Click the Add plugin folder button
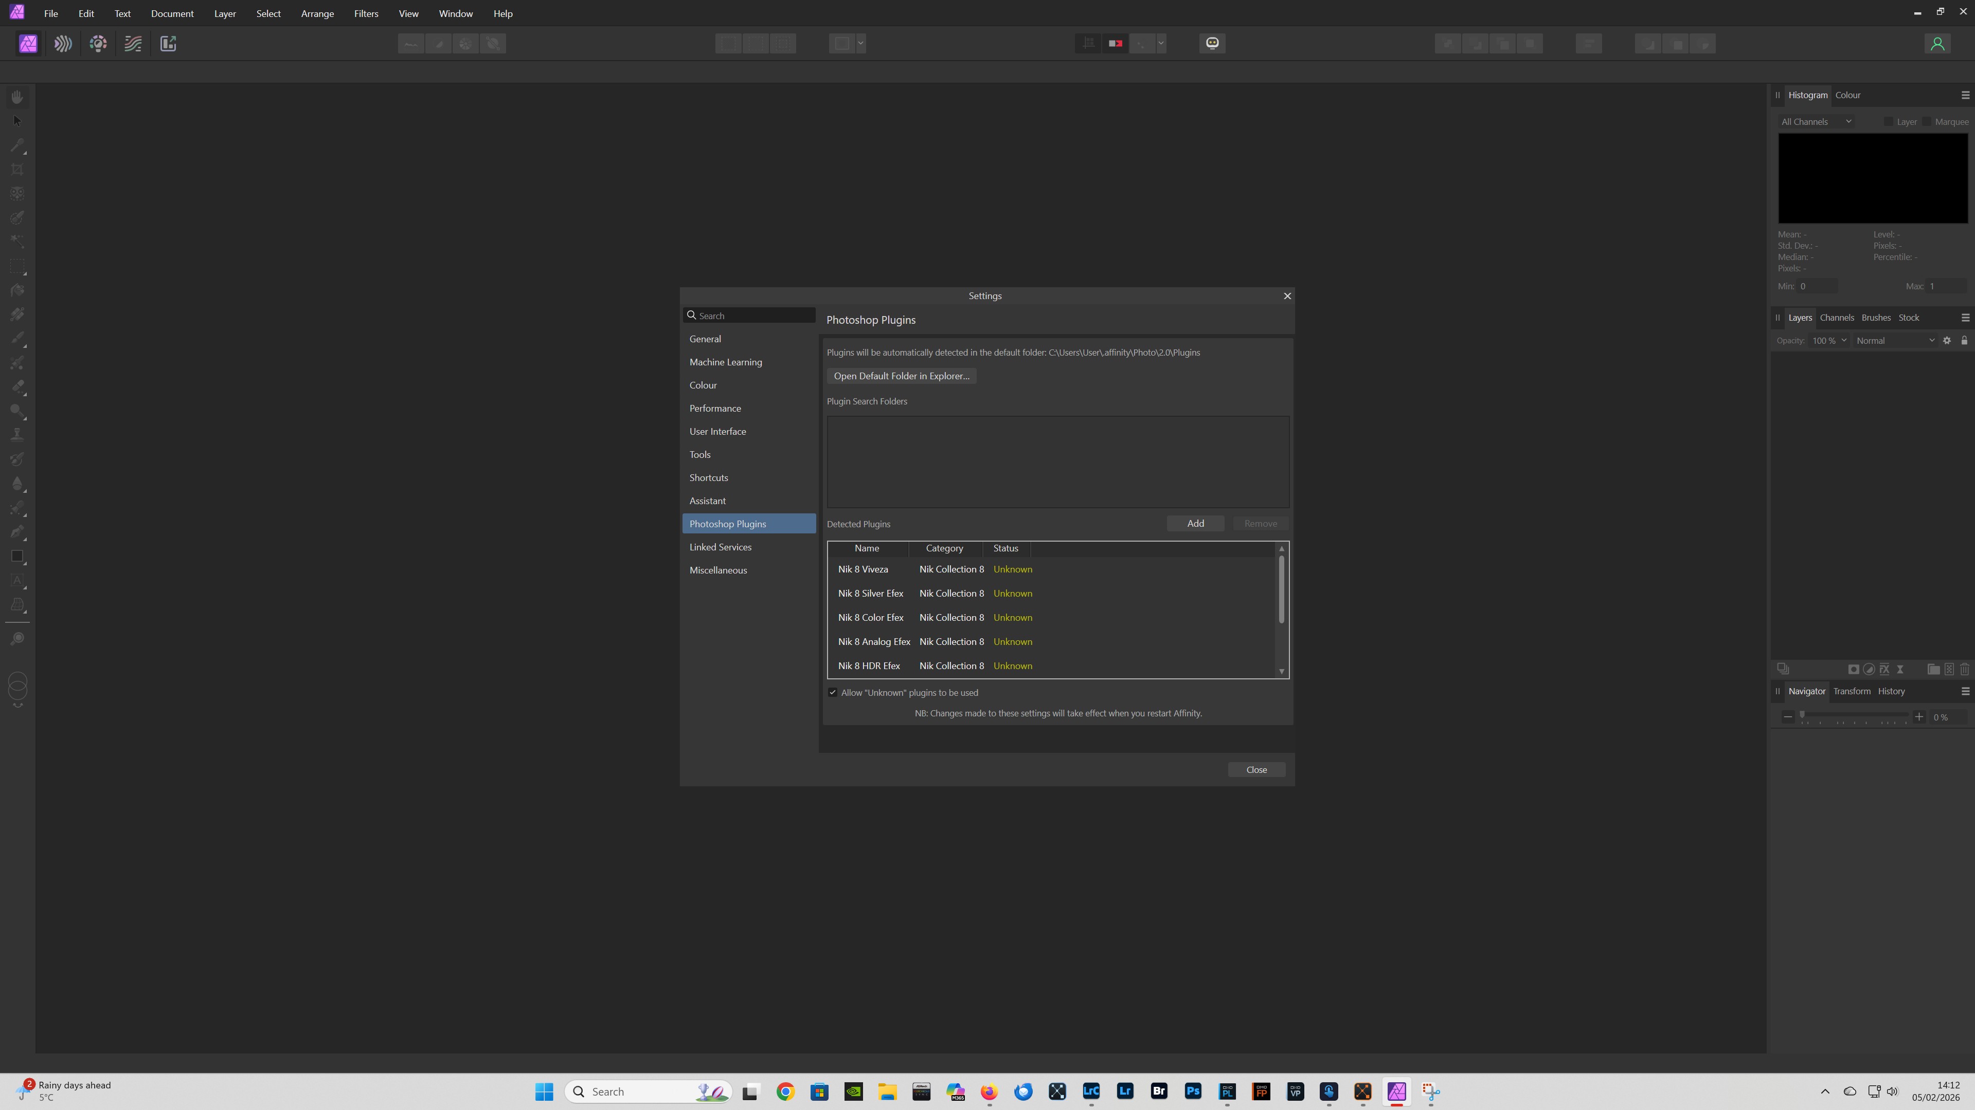Screen dimensions: 1975x1110 click(x=1195, y=524)
